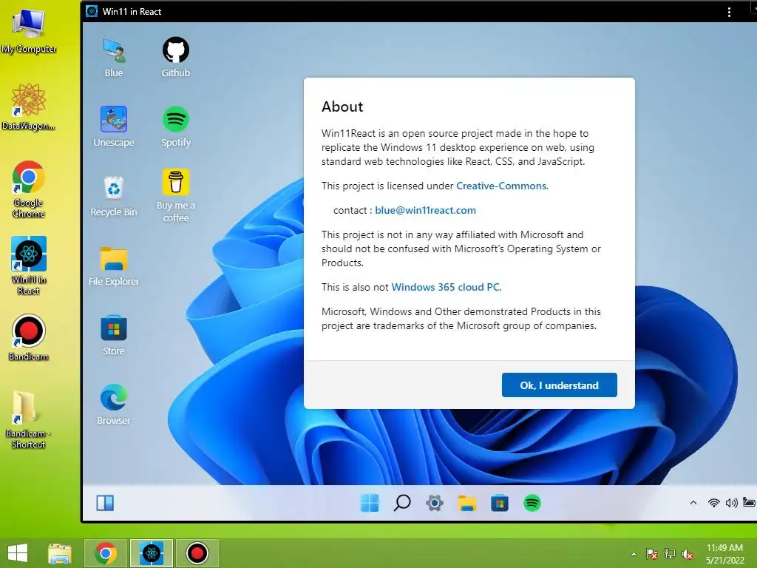Open File Explorer folder in Win11 taskbar
This screenshot has width=757, height=568.
467,503
